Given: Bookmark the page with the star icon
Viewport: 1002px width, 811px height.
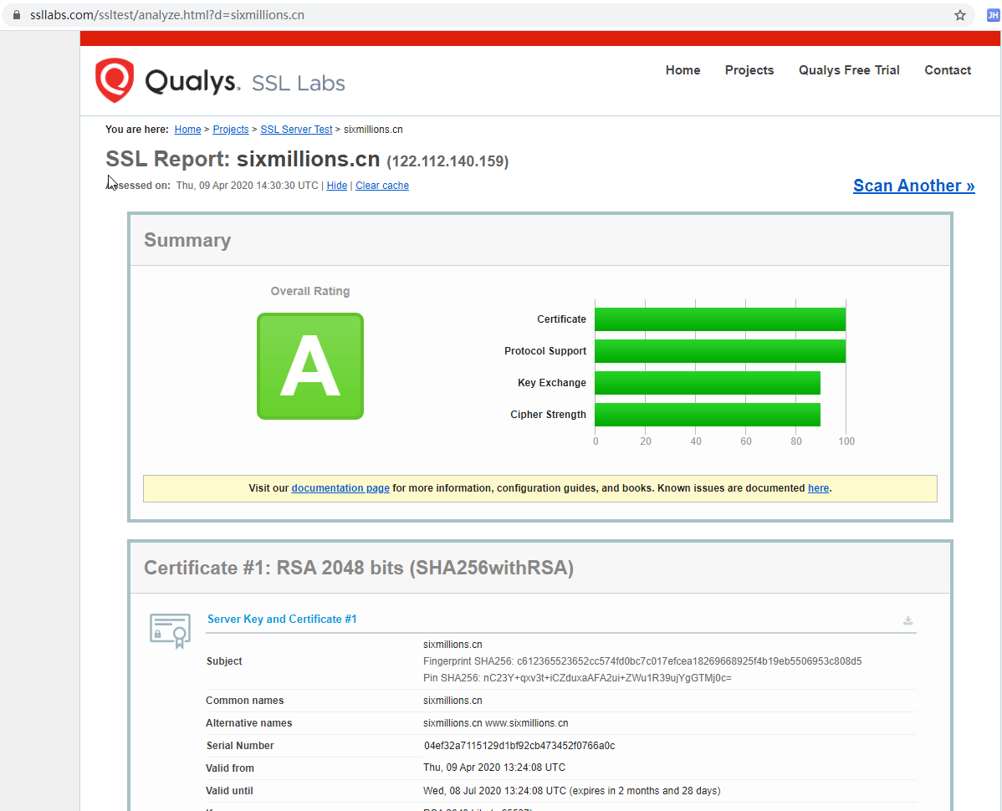Looking at the screenshot, I should point(959,14).
